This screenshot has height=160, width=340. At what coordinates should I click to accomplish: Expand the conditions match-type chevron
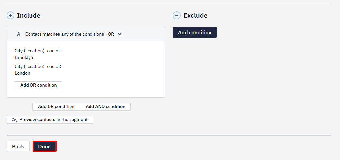tap(120, 34)
